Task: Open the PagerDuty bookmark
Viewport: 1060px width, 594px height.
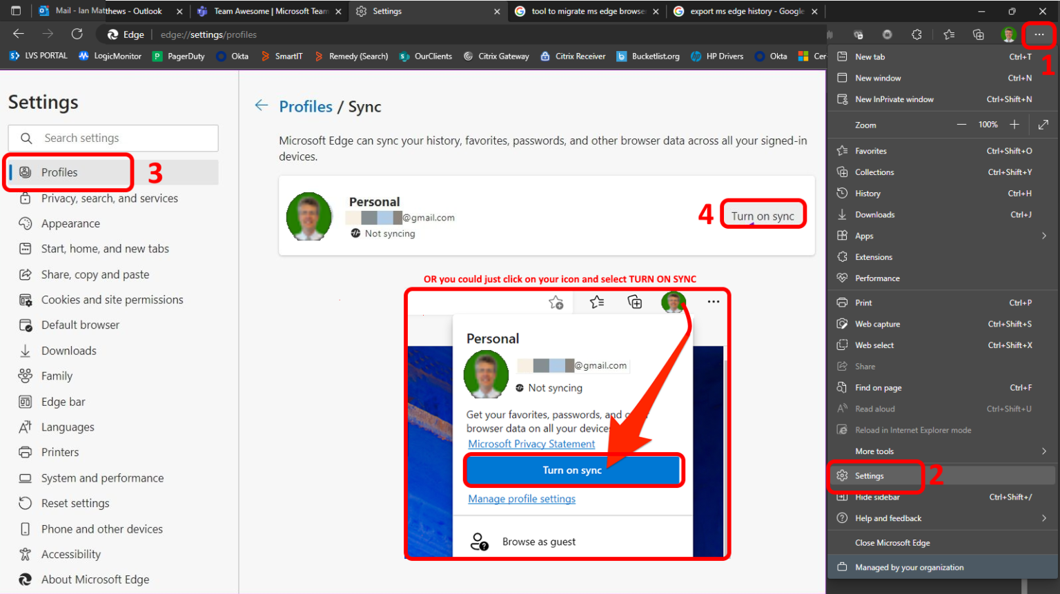Action: point(178,56)
